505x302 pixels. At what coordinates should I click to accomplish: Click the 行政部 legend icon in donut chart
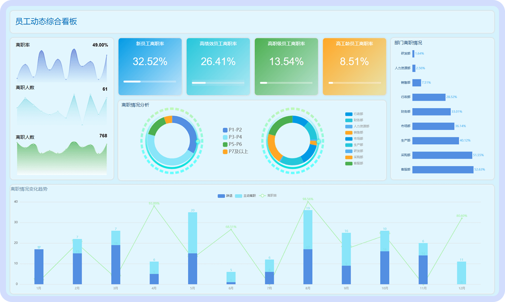[x=349, y=114]
